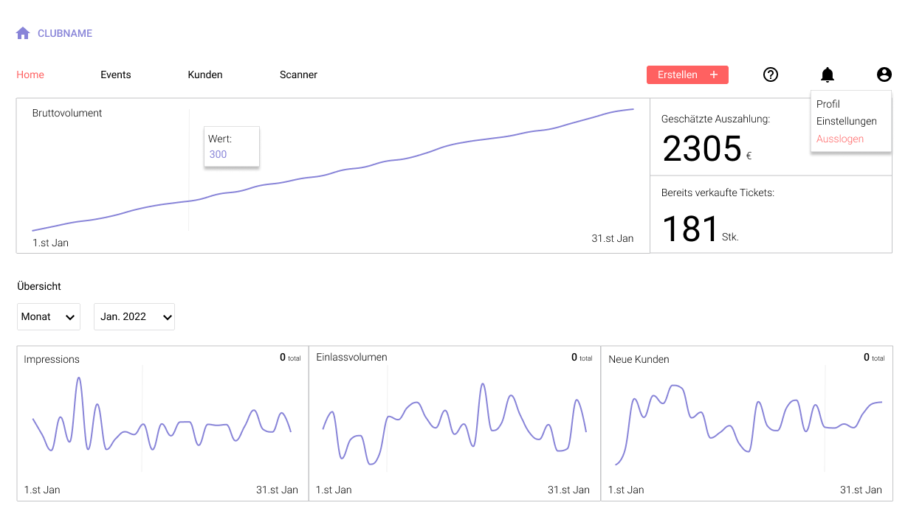Click the plus icon on Erstellen
The image size is (908, 528).
[714, 74]
